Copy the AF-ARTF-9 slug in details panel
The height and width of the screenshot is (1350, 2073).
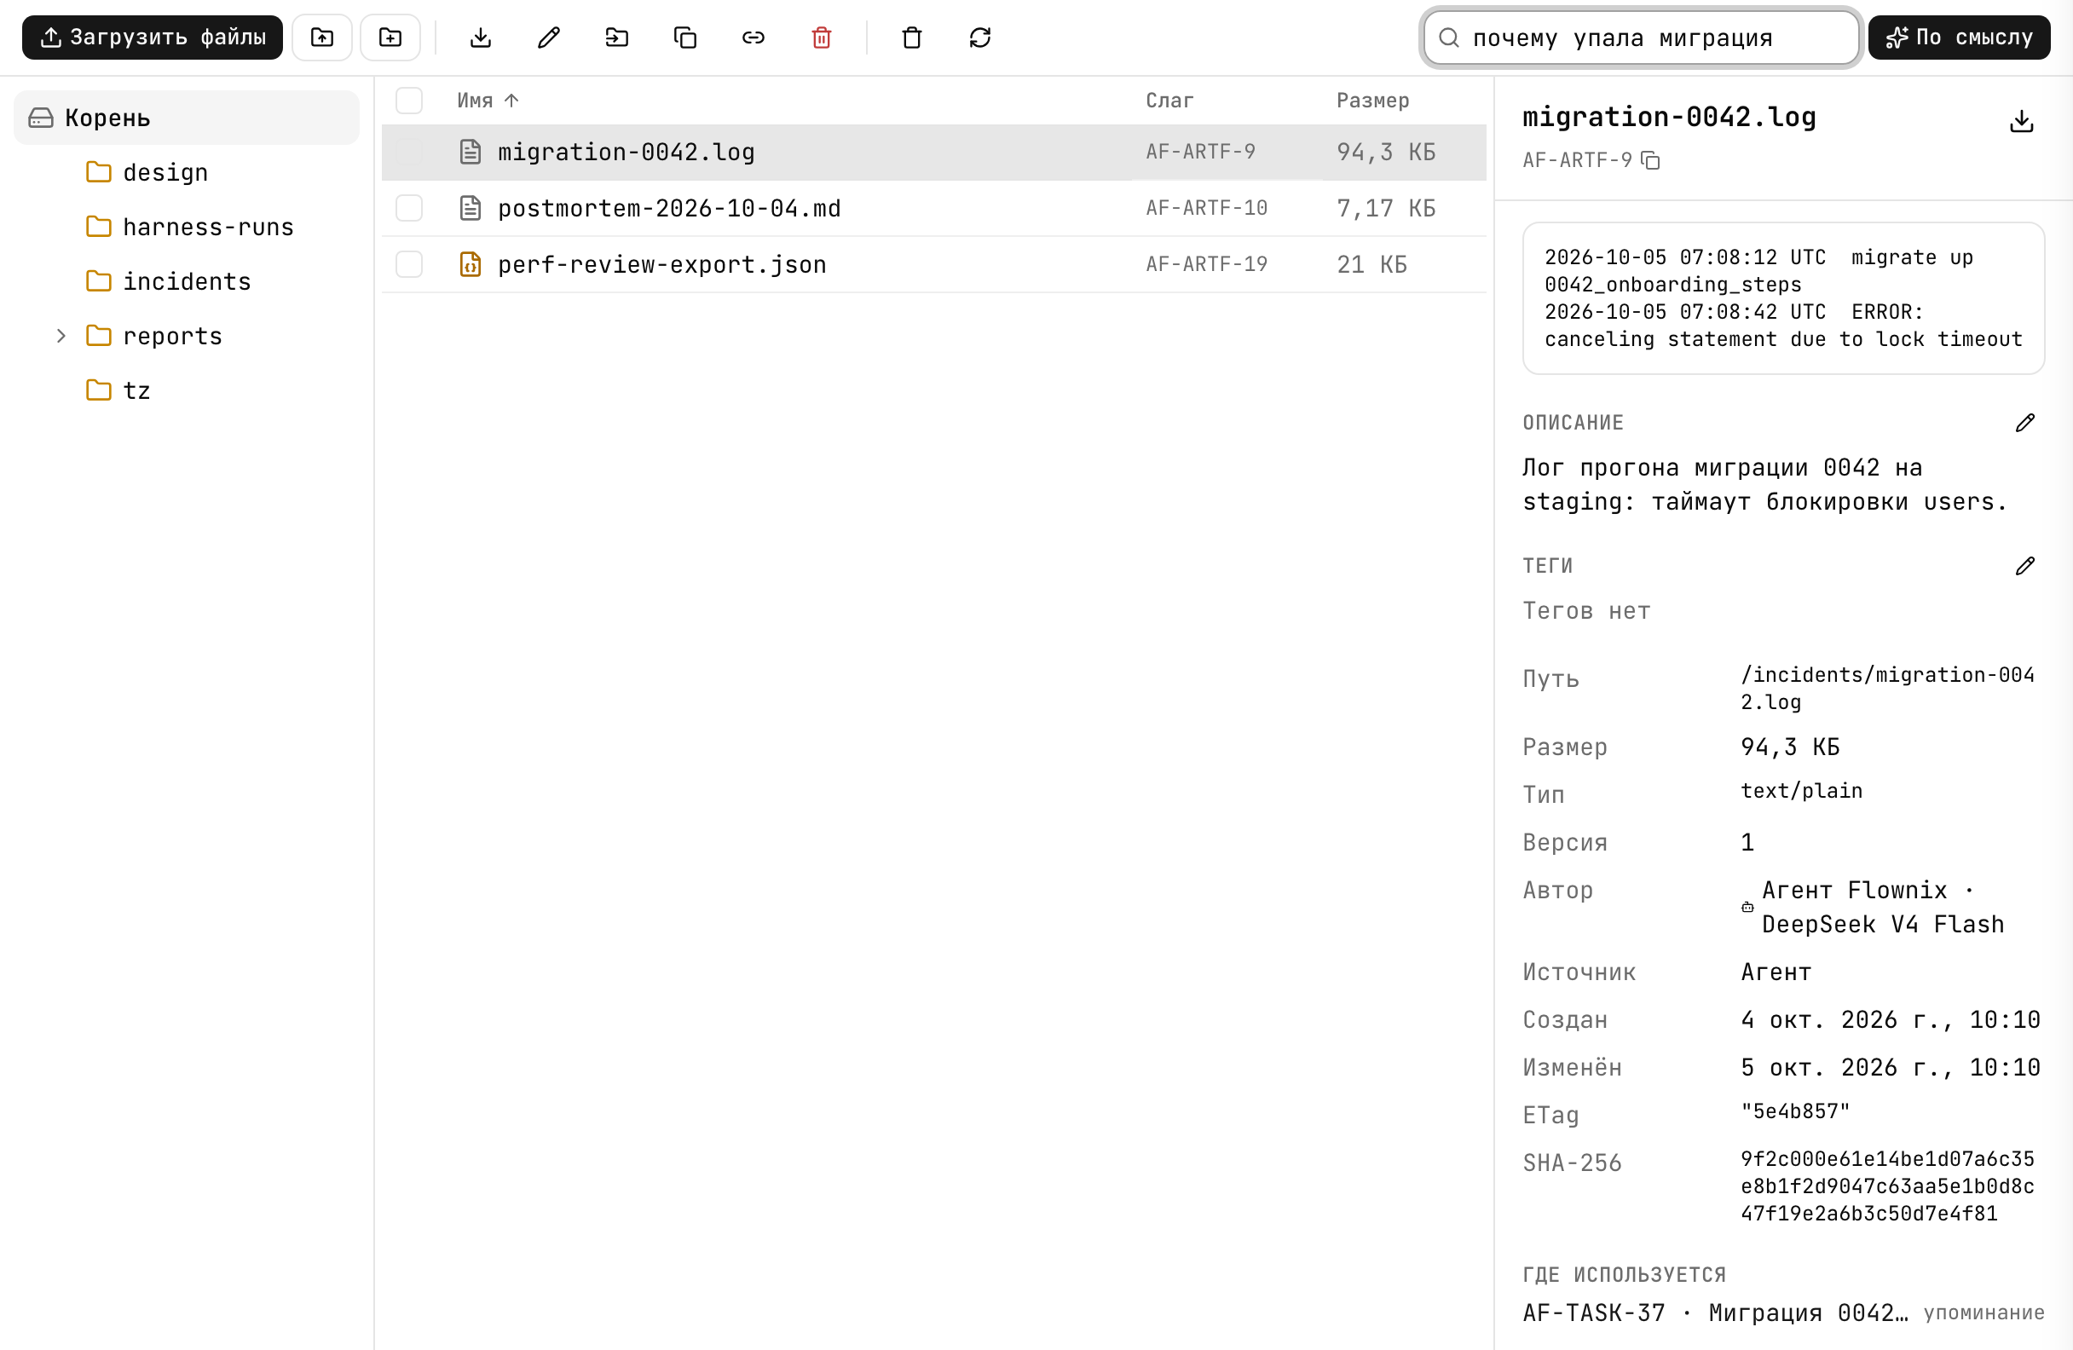tap(1650, 160)
